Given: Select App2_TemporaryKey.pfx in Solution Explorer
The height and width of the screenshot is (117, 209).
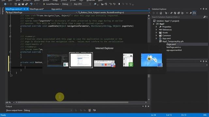Looking at the screenshot, I should (173, 41).
